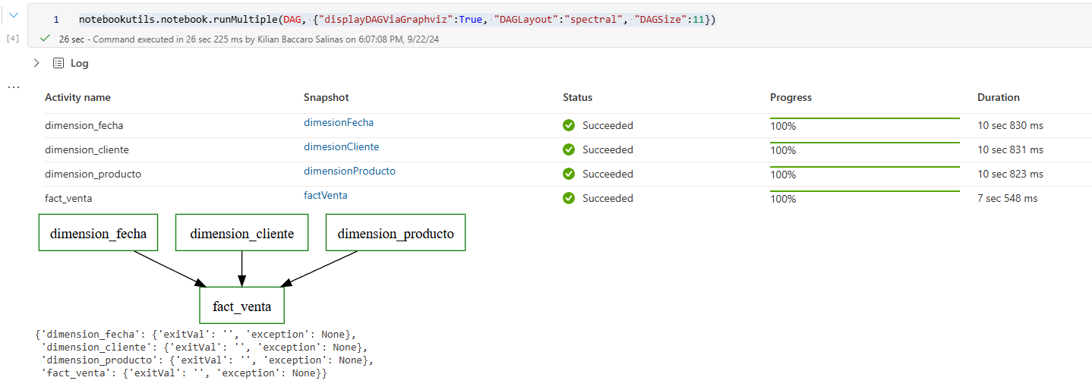Click the dimension_producto Succeeded status icon

pyautogui.click(x=569, y=174)
